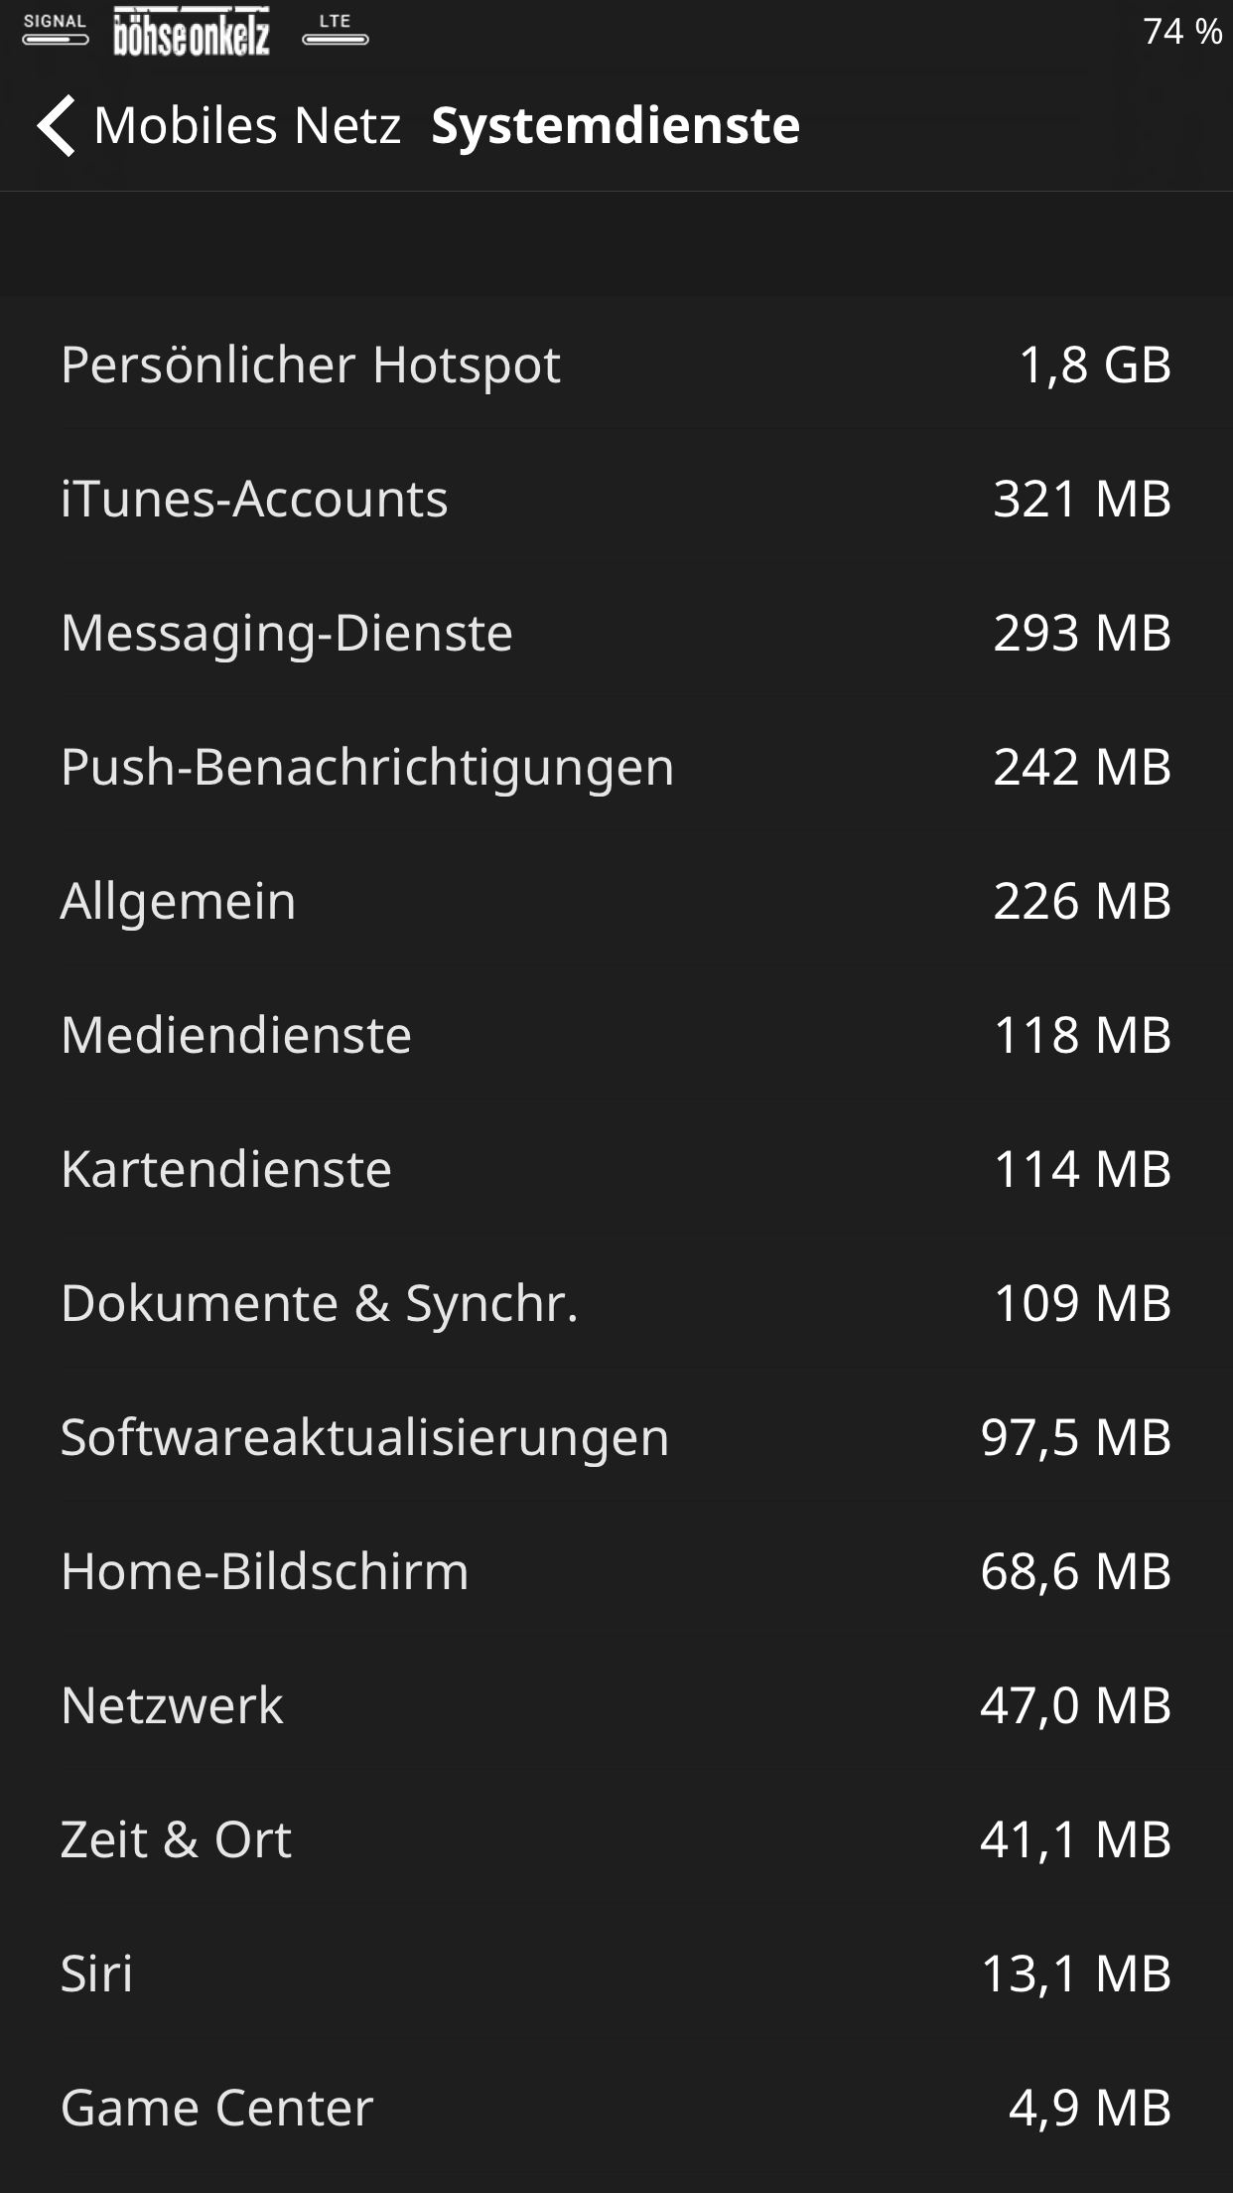
Task: Choose the Kartendienste entry
Action: pyautogui.click(x=616, y=1169)
